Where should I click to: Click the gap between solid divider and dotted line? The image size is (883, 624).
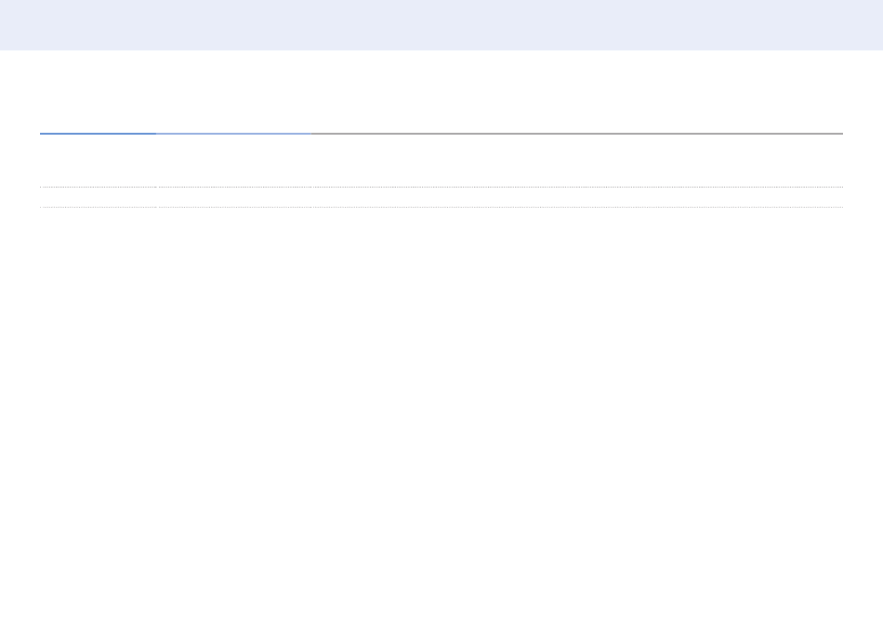click(441, 161)
